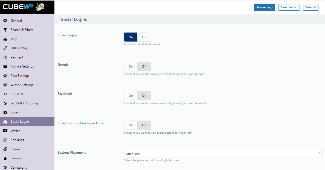Click the Archive Settings box icon
Screen dimensions: 325x170
pyautogui.click(x=5, y=66)
